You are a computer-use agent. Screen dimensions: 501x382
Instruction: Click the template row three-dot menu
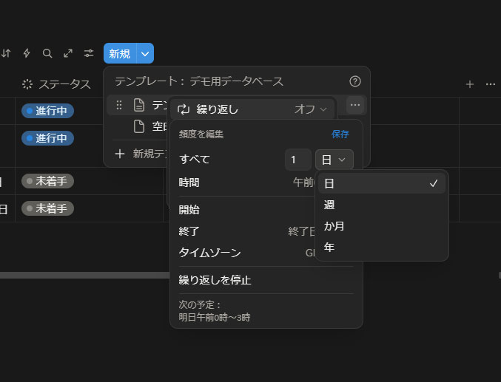pos(355,105)
